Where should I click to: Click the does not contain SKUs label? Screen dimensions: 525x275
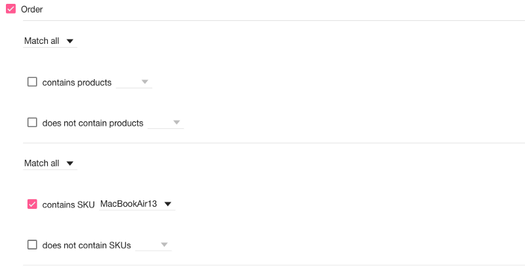pos(87,246)
